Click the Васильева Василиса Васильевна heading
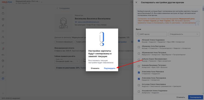This screenshot has height=100, width=204. [93, 19]
